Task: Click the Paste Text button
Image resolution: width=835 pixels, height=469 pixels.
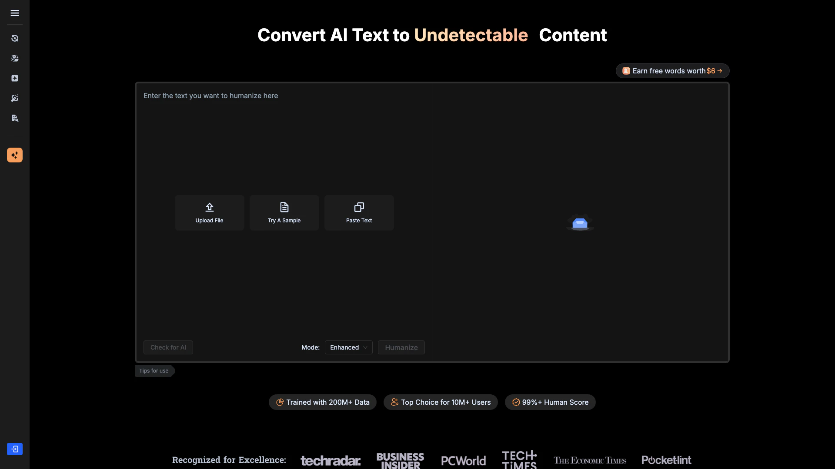Action: pyautogui.click(x=359, y=213)
